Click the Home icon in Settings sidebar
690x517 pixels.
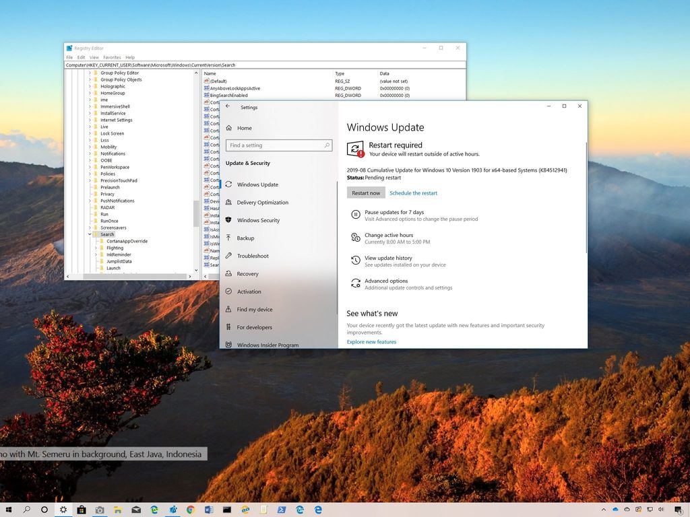coord(229,128)
